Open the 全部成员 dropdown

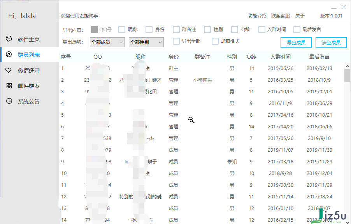107,42
